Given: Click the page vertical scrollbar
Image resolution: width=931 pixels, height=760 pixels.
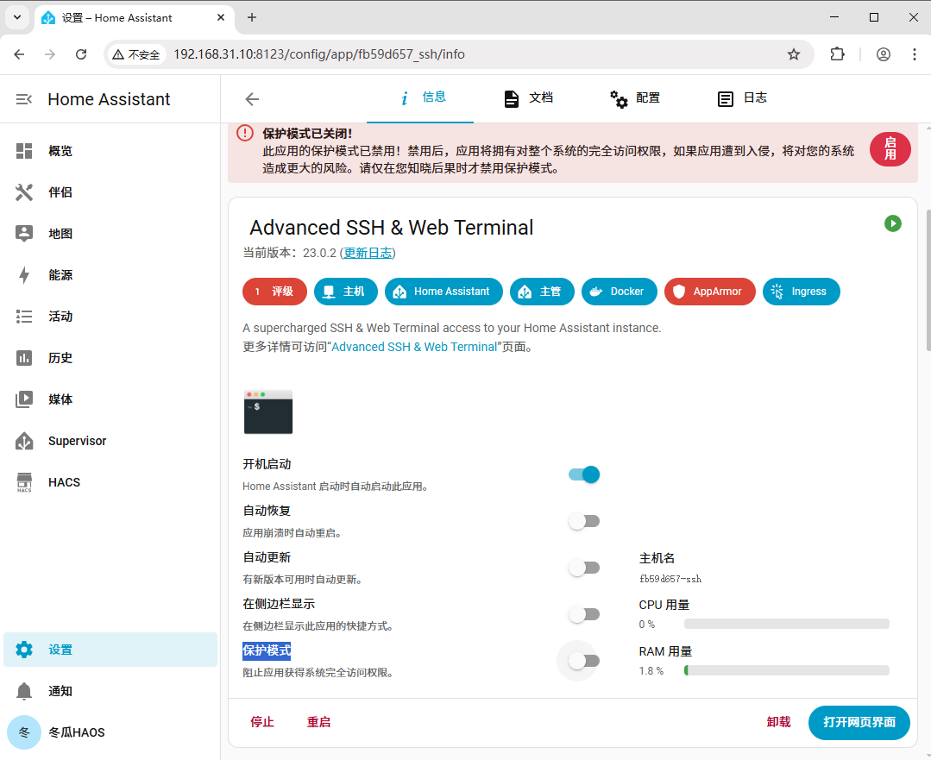Looking at the screenshot, I should pos(928,279).
